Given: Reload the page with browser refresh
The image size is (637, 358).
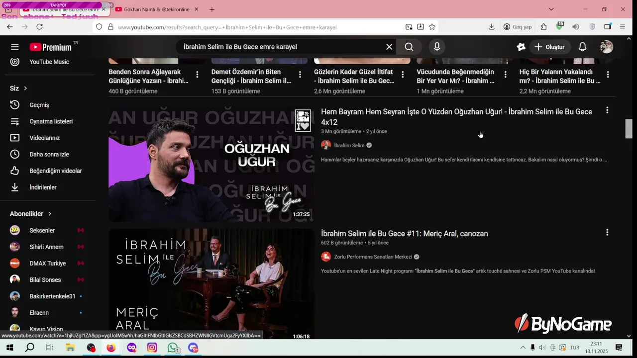Looking at the screenshot, I should click(40, 27).
